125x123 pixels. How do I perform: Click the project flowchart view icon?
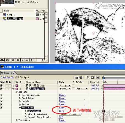pyautogui.click(x=46, y=18)
